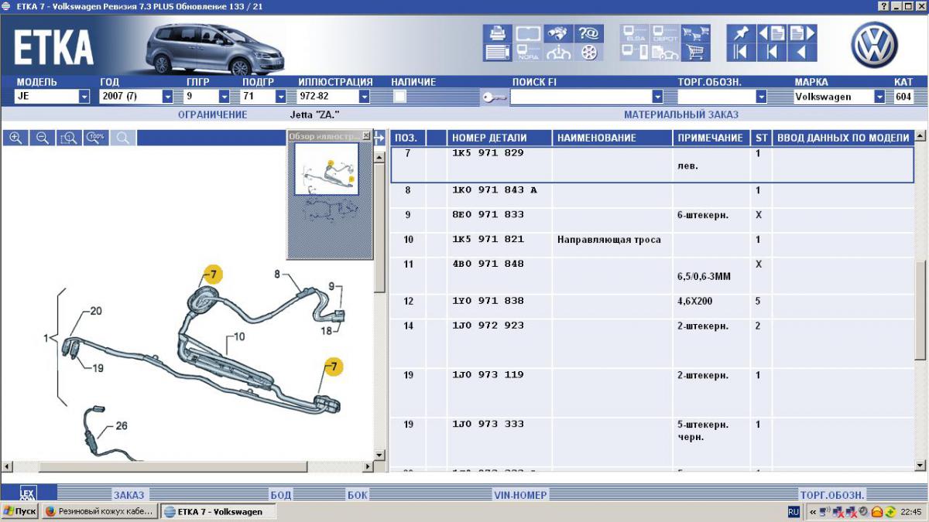Open the Марка Volkswagen dropdown
Viewport: 929px width, 522px height.
(879, 97)
